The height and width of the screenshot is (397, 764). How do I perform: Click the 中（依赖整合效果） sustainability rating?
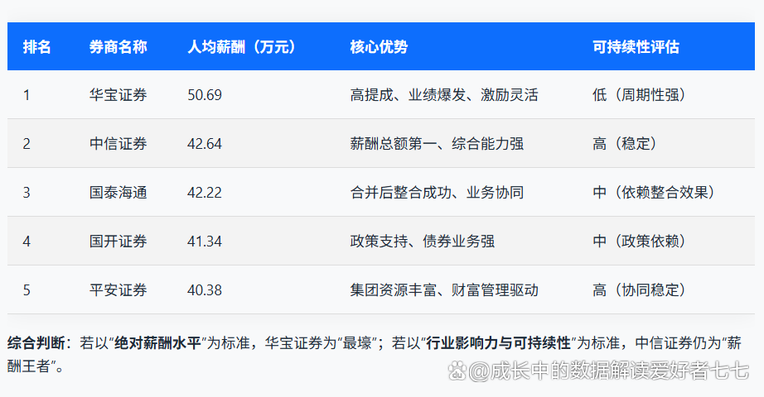click(654, 193)
